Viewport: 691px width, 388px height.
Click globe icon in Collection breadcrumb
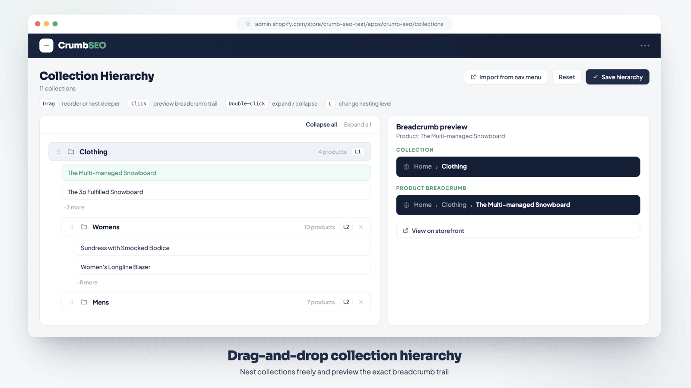point(406,167)
